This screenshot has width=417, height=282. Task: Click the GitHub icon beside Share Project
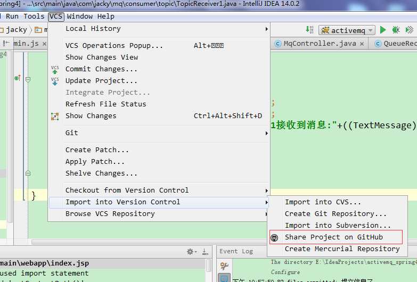(x=274, y=238)
